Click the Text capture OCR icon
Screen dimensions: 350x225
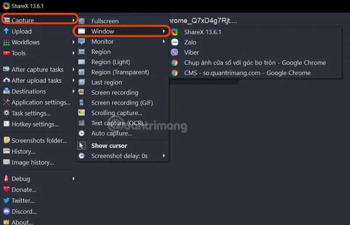pyautogui.click(x=81, y=123)
